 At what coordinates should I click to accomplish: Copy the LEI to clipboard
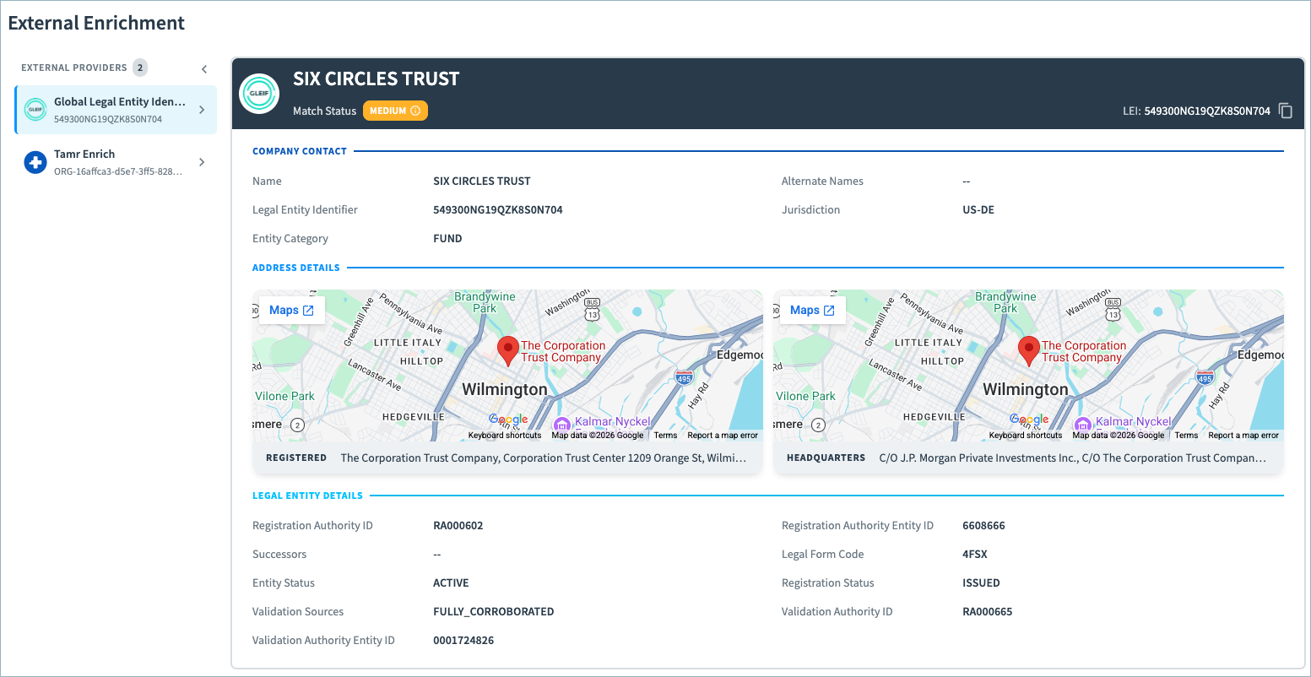(x=1286, y=111)
